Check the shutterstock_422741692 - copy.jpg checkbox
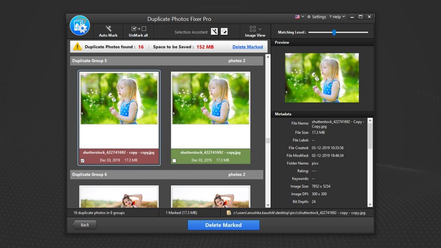 [174, 161]
